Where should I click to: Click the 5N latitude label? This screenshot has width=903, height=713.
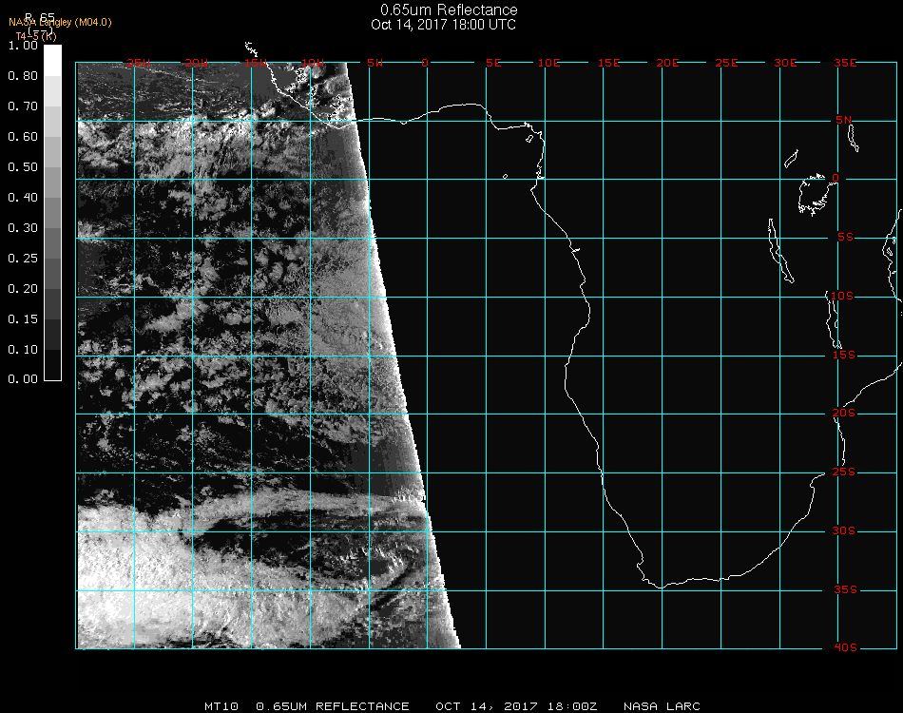pos(844,120)
